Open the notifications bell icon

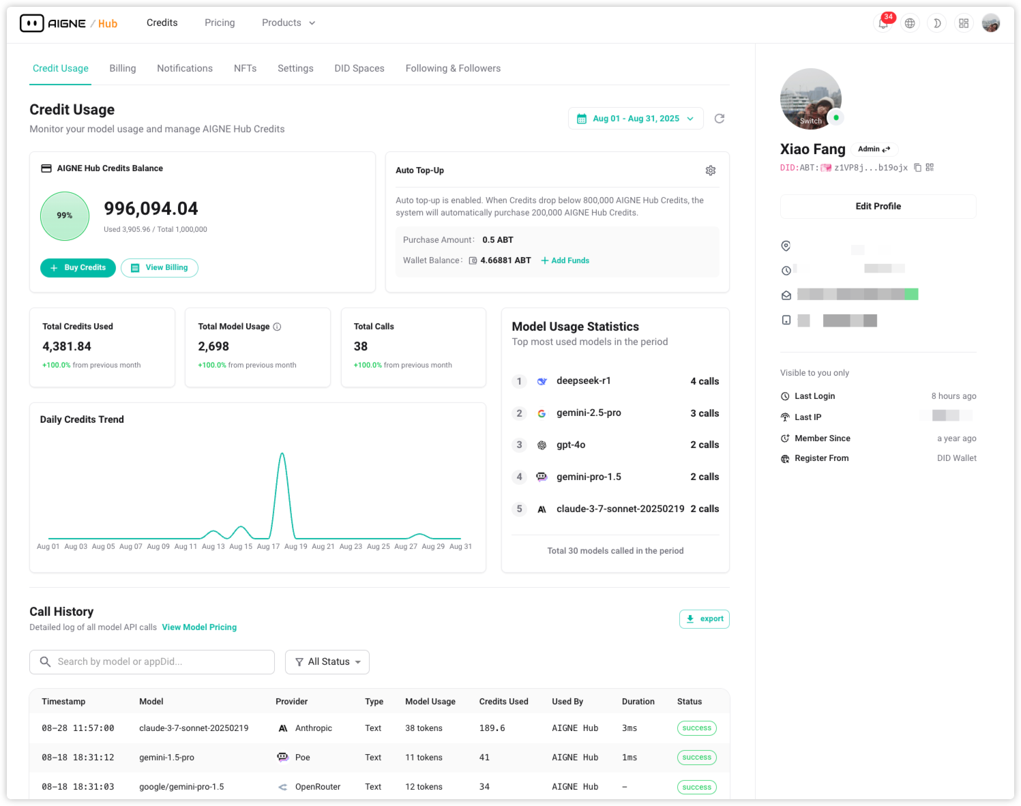pyautogui.click(x=883, y=23)
